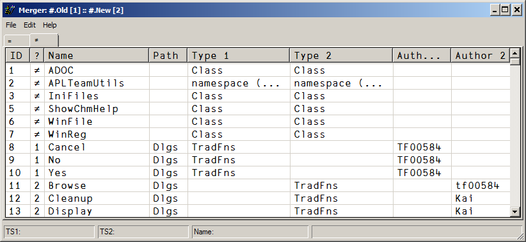526x242 pixels.
Task: Click the TS1 status bar field
Action: click(49, 232)
